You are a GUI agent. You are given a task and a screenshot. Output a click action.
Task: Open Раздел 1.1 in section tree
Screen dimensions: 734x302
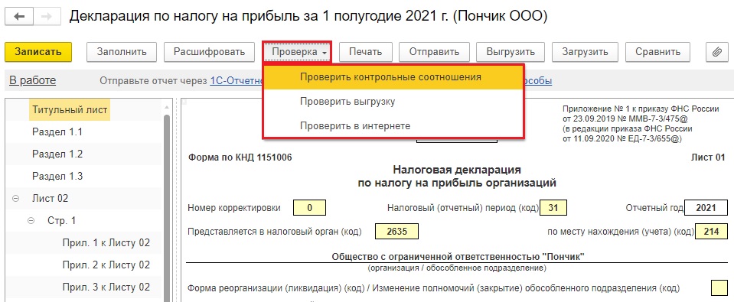[57, 132]
